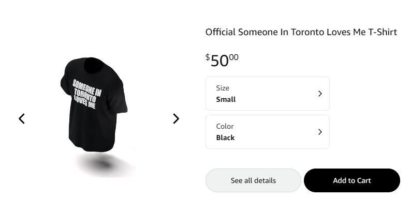Click the black T-shirt product image
Image resolution: width=410 pixels, height=198 pixels.
tap(94, 104)
